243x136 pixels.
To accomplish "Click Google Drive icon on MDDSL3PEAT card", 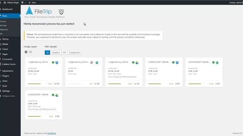I will tap(57, 95).
